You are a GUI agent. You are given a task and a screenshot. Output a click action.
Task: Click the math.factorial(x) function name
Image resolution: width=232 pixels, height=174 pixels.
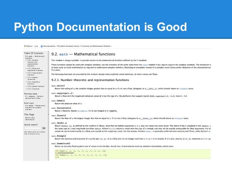tap(61, 108)
